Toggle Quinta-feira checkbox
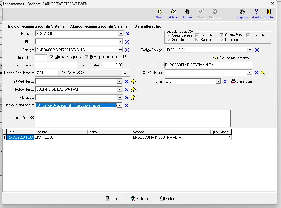 point(248,35)
